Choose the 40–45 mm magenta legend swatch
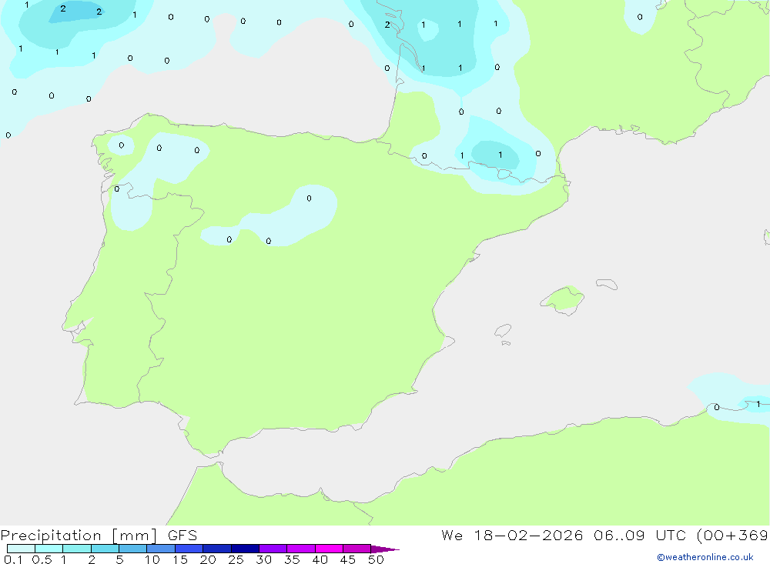Image resolution: width=770 pixels, height=564 pixels. pos(329,549)
